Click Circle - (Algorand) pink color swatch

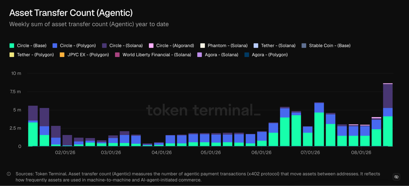(x=151, y=46)
